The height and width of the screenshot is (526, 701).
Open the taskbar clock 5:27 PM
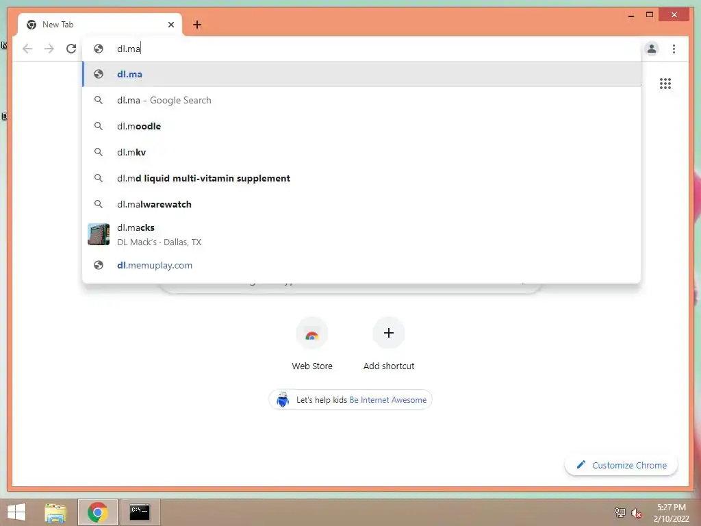coord(671,513)
